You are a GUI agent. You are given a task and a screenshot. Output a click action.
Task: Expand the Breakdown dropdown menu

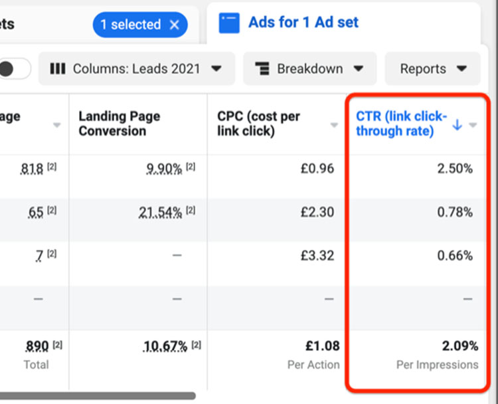click(x=309, y=68)
